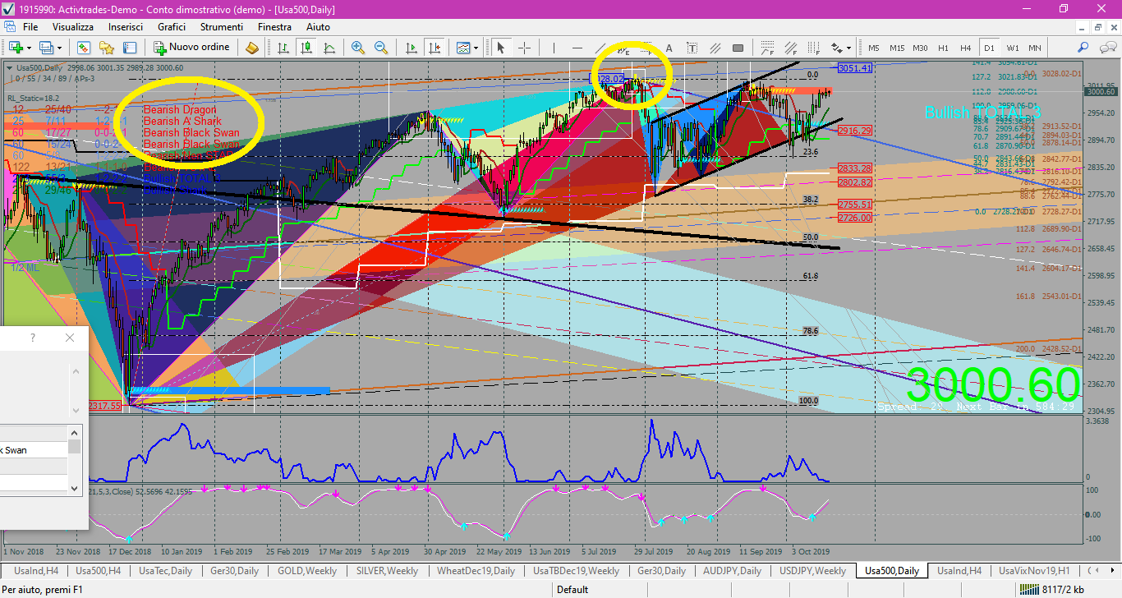This screenshot has width=1122, height=598.
Task: Select the horizontal line tool
Action: click(x=577, y=48)
